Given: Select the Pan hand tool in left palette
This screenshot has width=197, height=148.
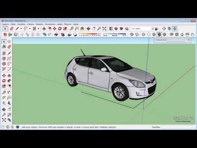Looking at the screenshot, I should (x=9, y=109).
